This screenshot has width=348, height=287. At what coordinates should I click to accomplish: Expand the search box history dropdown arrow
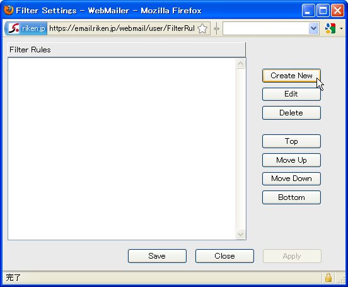(x=313, y=28)
